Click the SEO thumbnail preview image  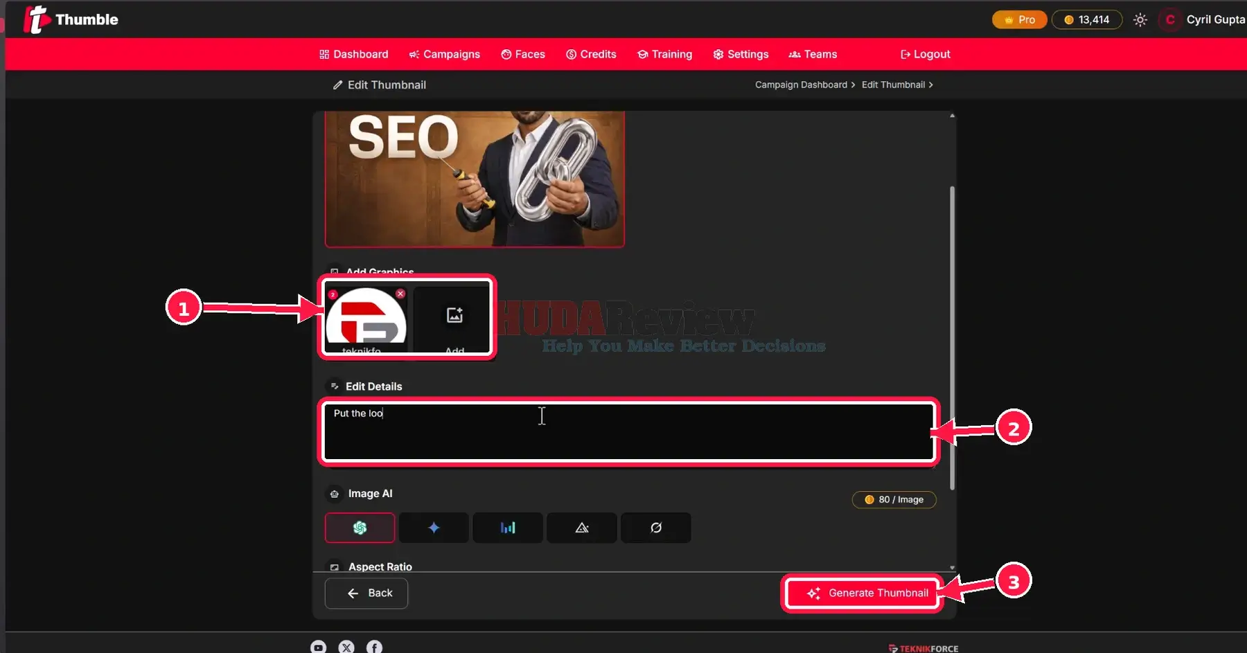(475, 179)
